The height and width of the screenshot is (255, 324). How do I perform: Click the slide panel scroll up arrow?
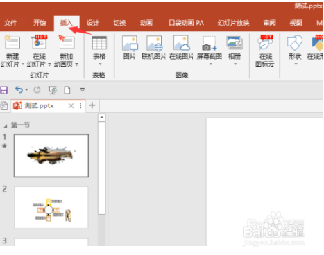[x=102, y=118]
